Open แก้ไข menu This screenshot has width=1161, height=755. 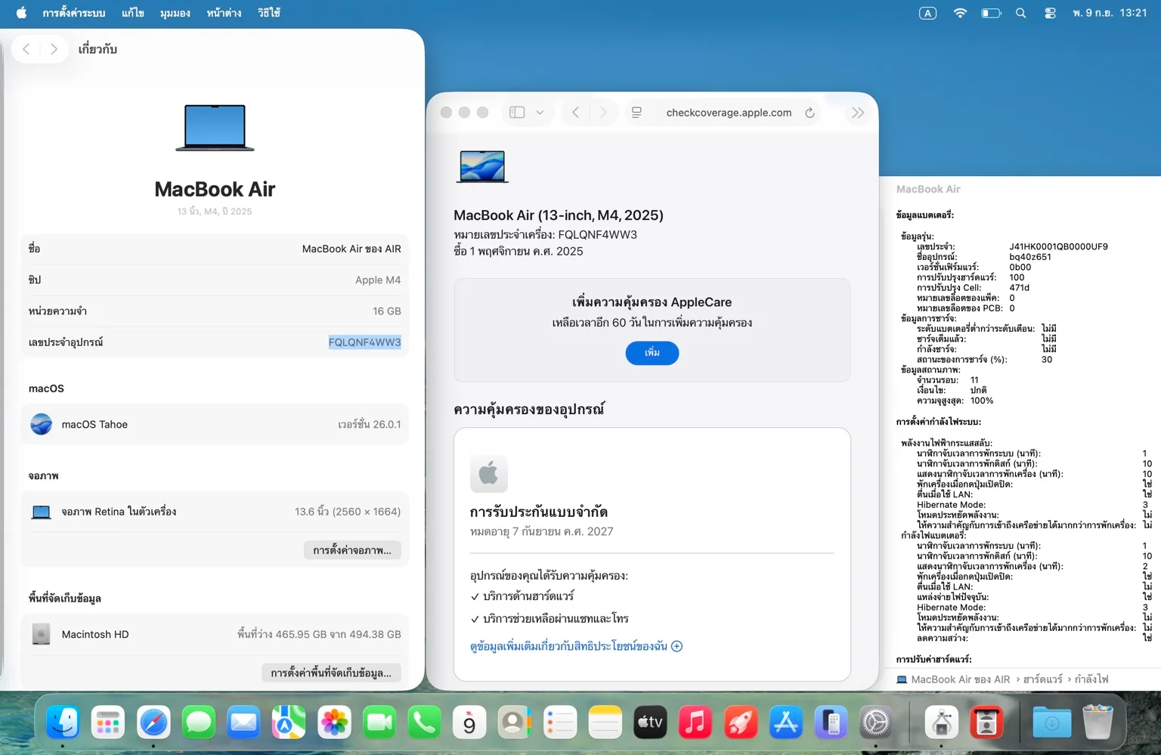[133, 13]
